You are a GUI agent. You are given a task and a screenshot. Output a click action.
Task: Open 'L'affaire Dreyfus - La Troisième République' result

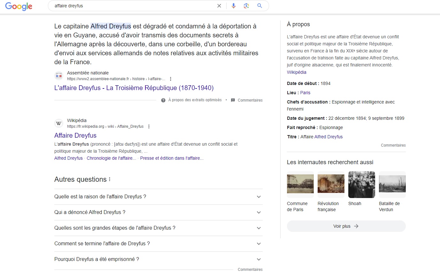point(134,88)
